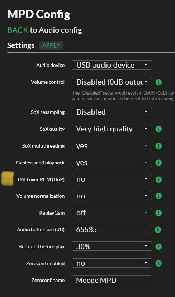Show info for Audio buffer size
Screen dimensions: 175x297
coord(159,230)
